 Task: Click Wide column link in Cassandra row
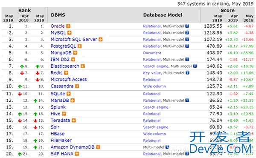pos(154,86)
